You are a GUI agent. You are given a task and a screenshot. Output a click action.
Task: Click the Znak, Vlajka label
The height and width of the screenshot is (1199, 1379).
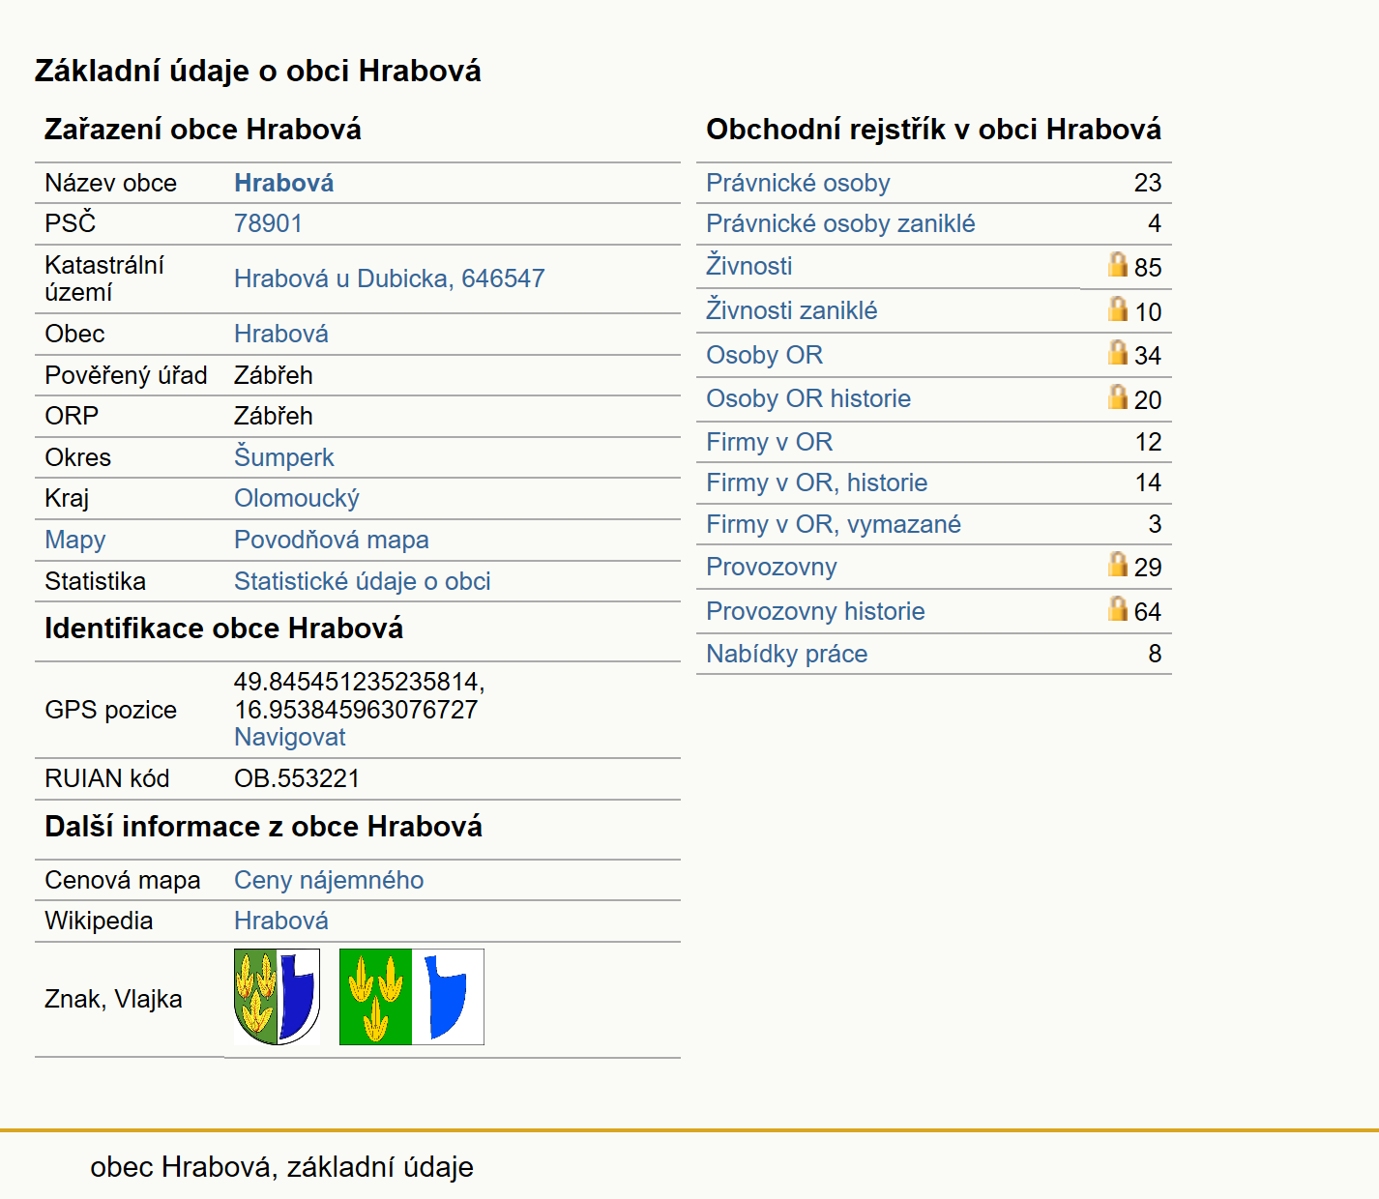(x=113, y=999)
